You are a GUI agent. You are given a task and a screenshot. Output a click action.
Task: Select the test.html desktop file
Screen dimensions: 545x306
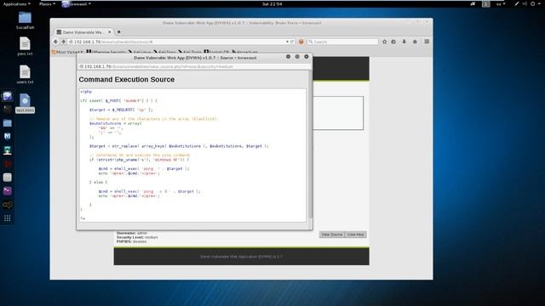(25, 103)
